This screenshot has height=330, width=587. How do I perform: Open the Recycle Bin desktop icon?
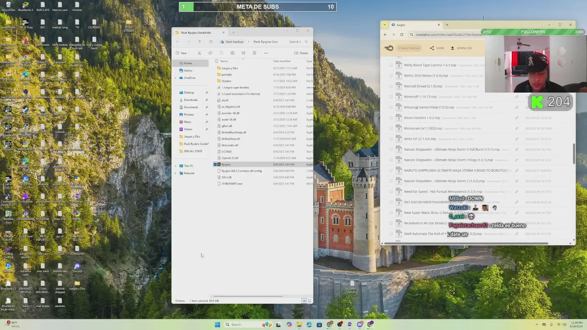point(8,6)
